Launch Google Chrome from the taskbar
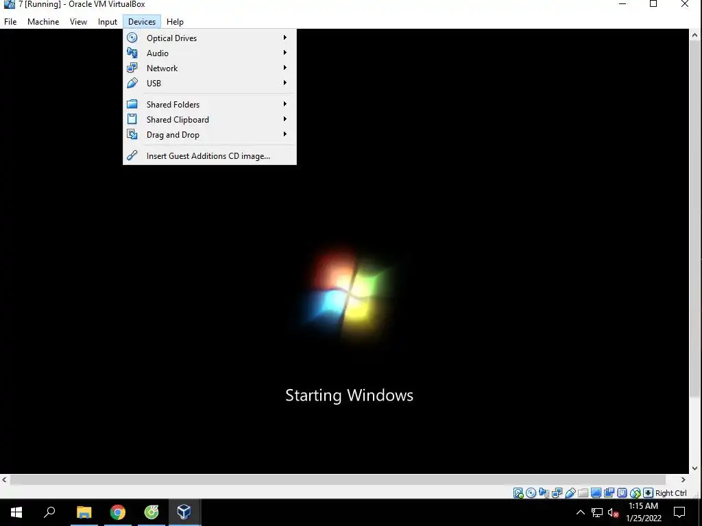Viewport: 702px width, 526px height. [118, 512]
